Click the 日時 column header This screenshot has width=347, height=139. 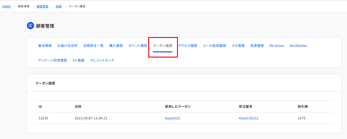tap(78, 107)
